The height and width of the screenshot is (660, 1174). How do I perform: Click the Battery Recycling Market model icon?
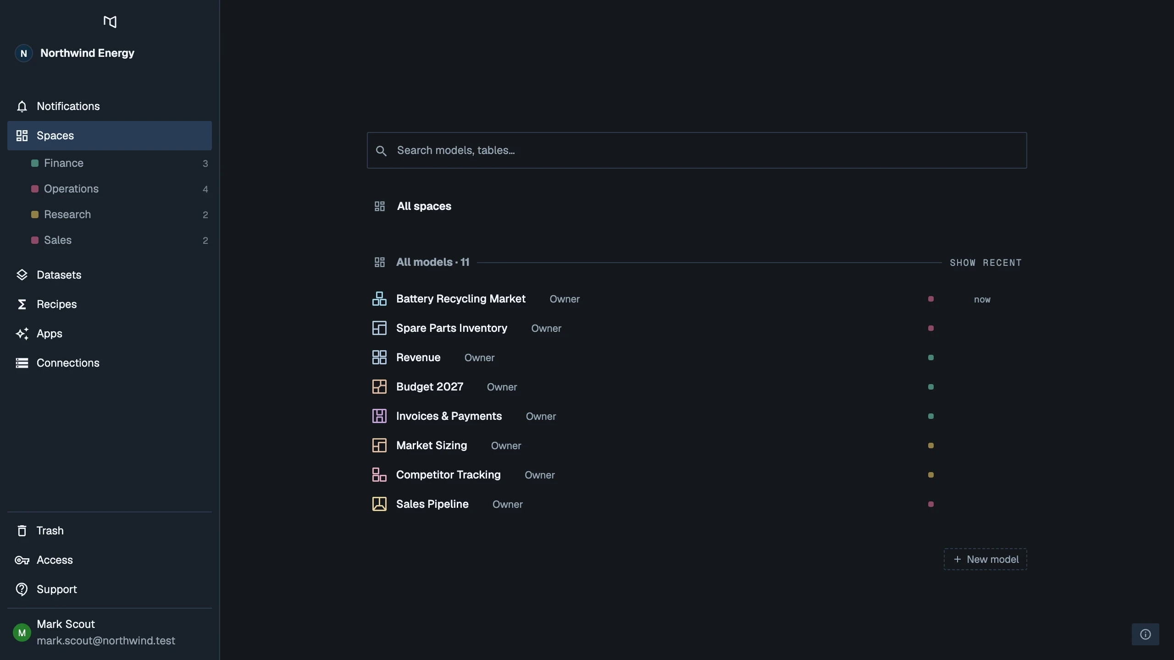pos(379,299)
